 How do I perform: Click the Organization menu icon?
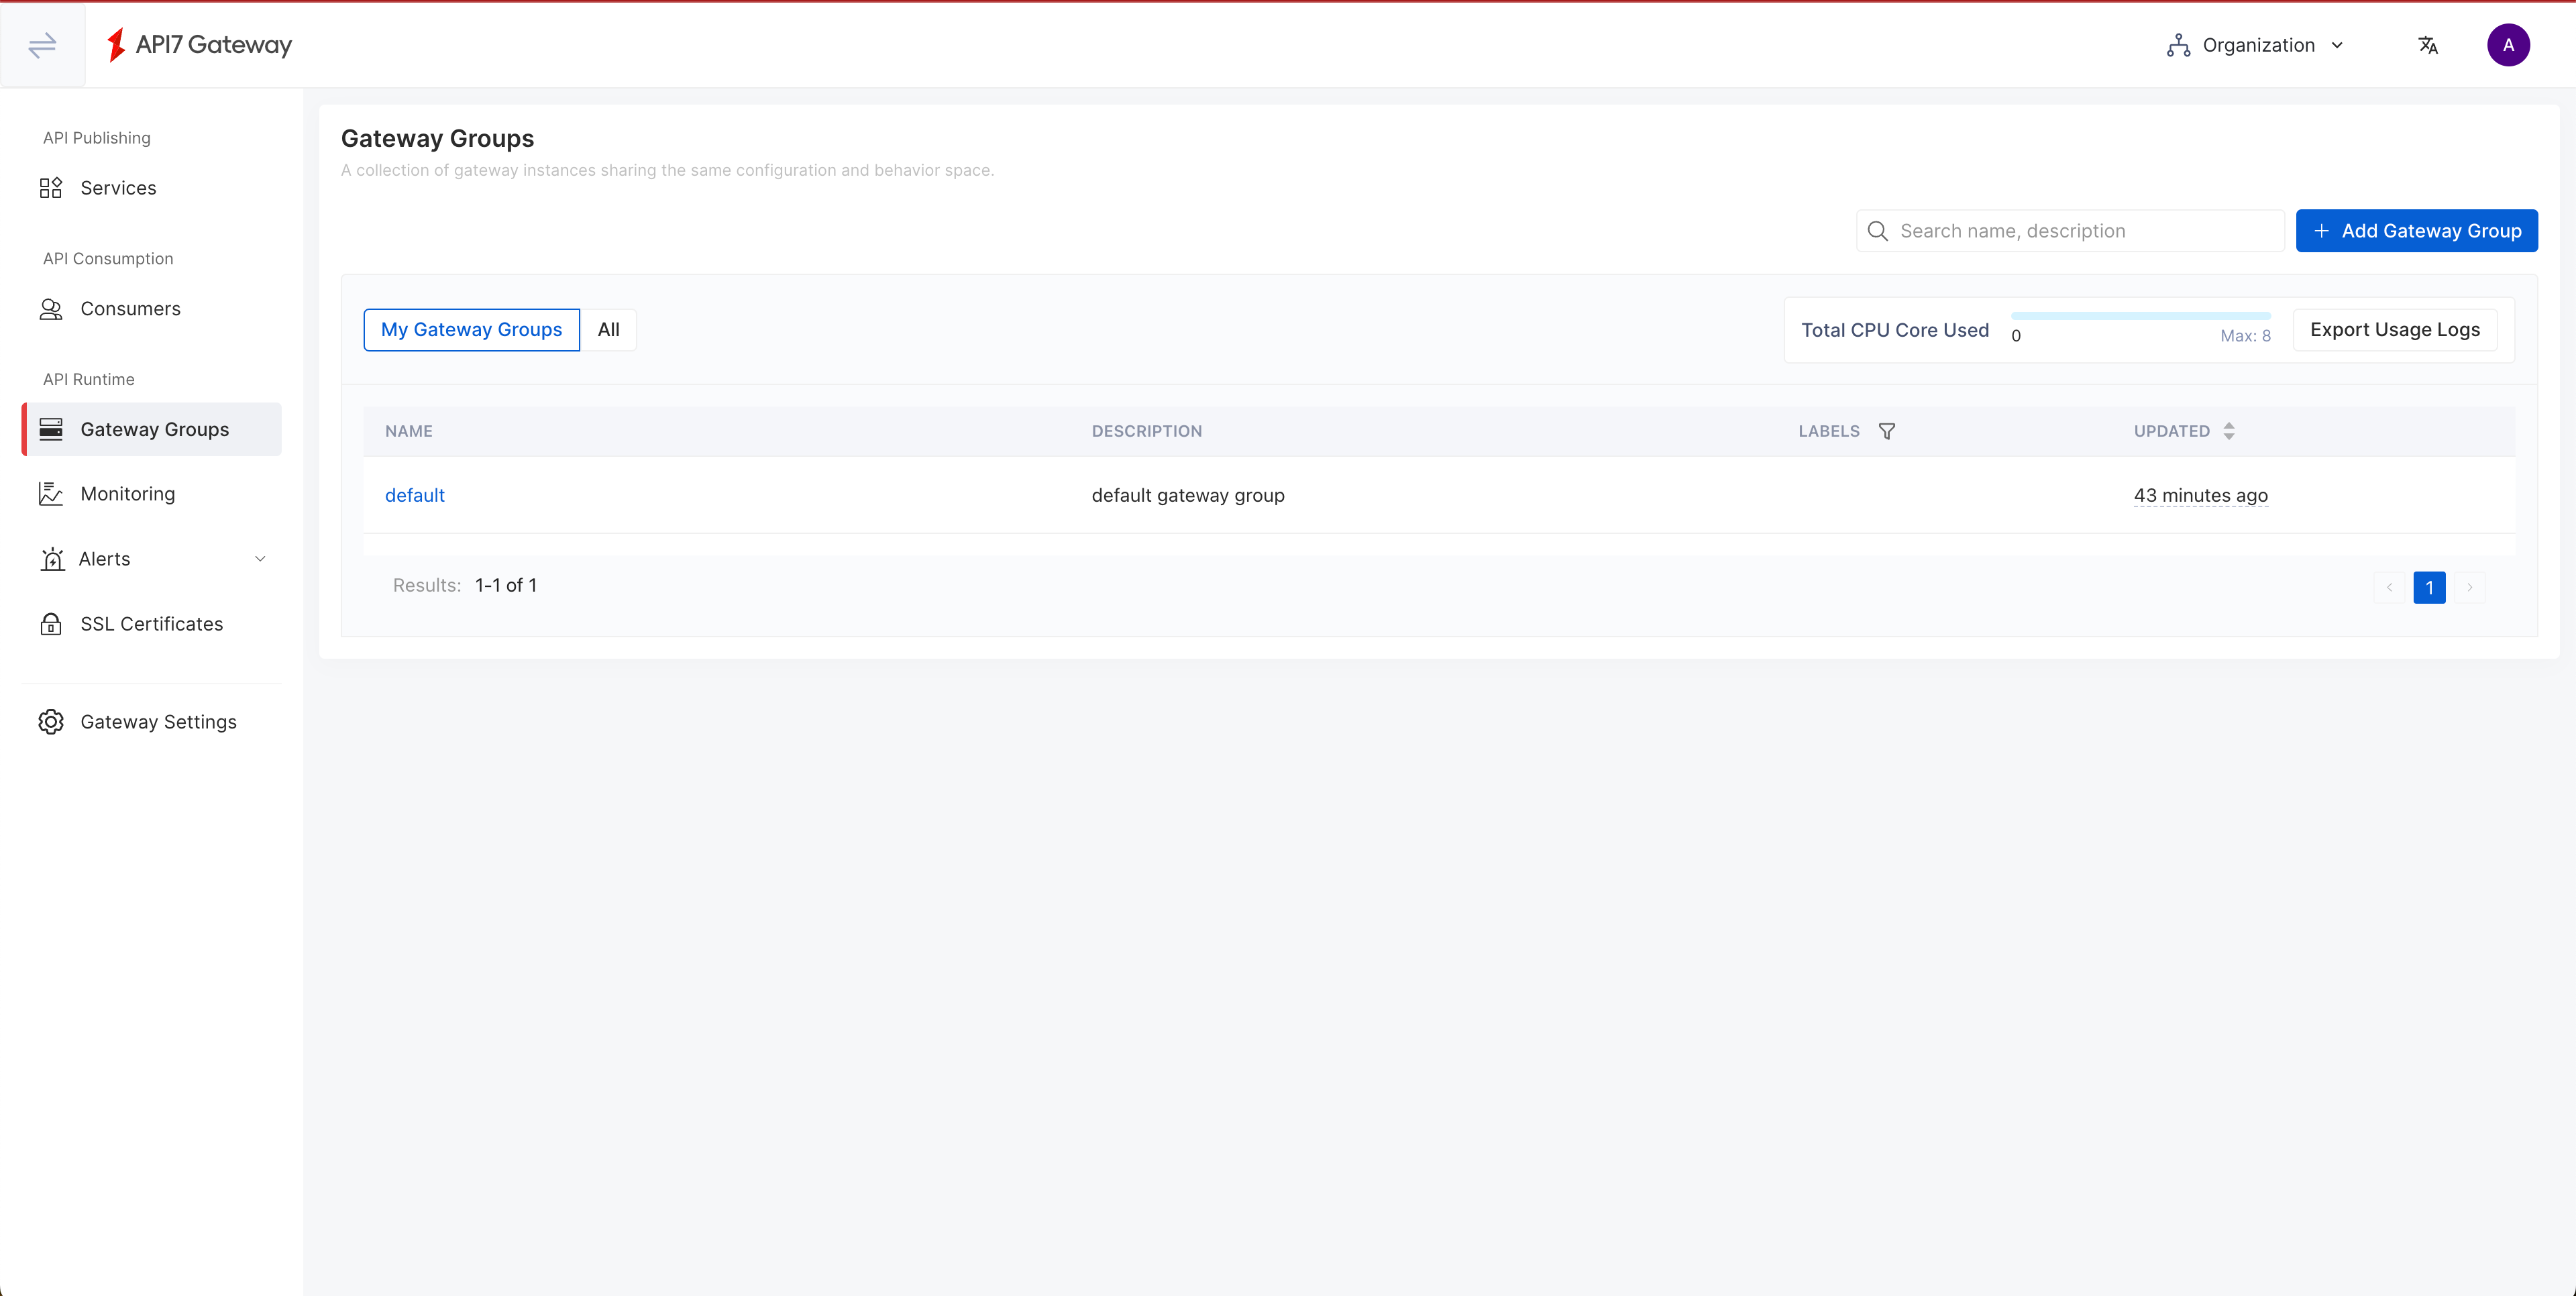pyautogui.click(x=2178, y=45)
